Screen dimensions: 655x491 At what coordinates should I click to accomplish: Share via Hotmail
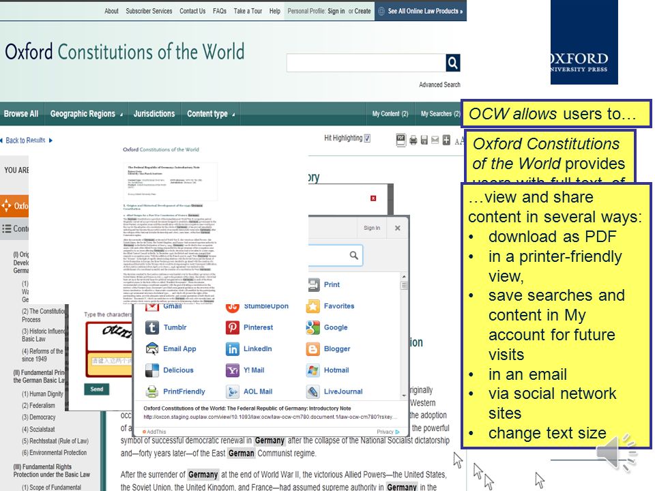coord(327,370)
